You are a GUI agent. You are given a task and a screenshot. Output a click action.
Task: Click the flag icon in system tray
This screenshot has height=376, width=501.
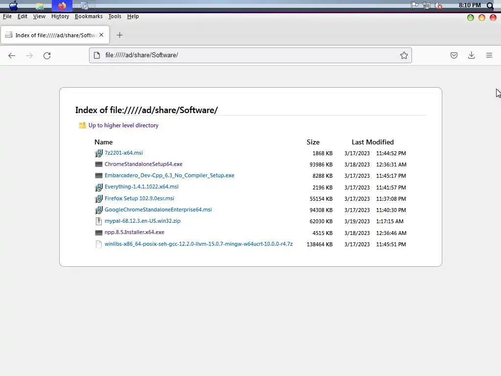coord(415,5)
